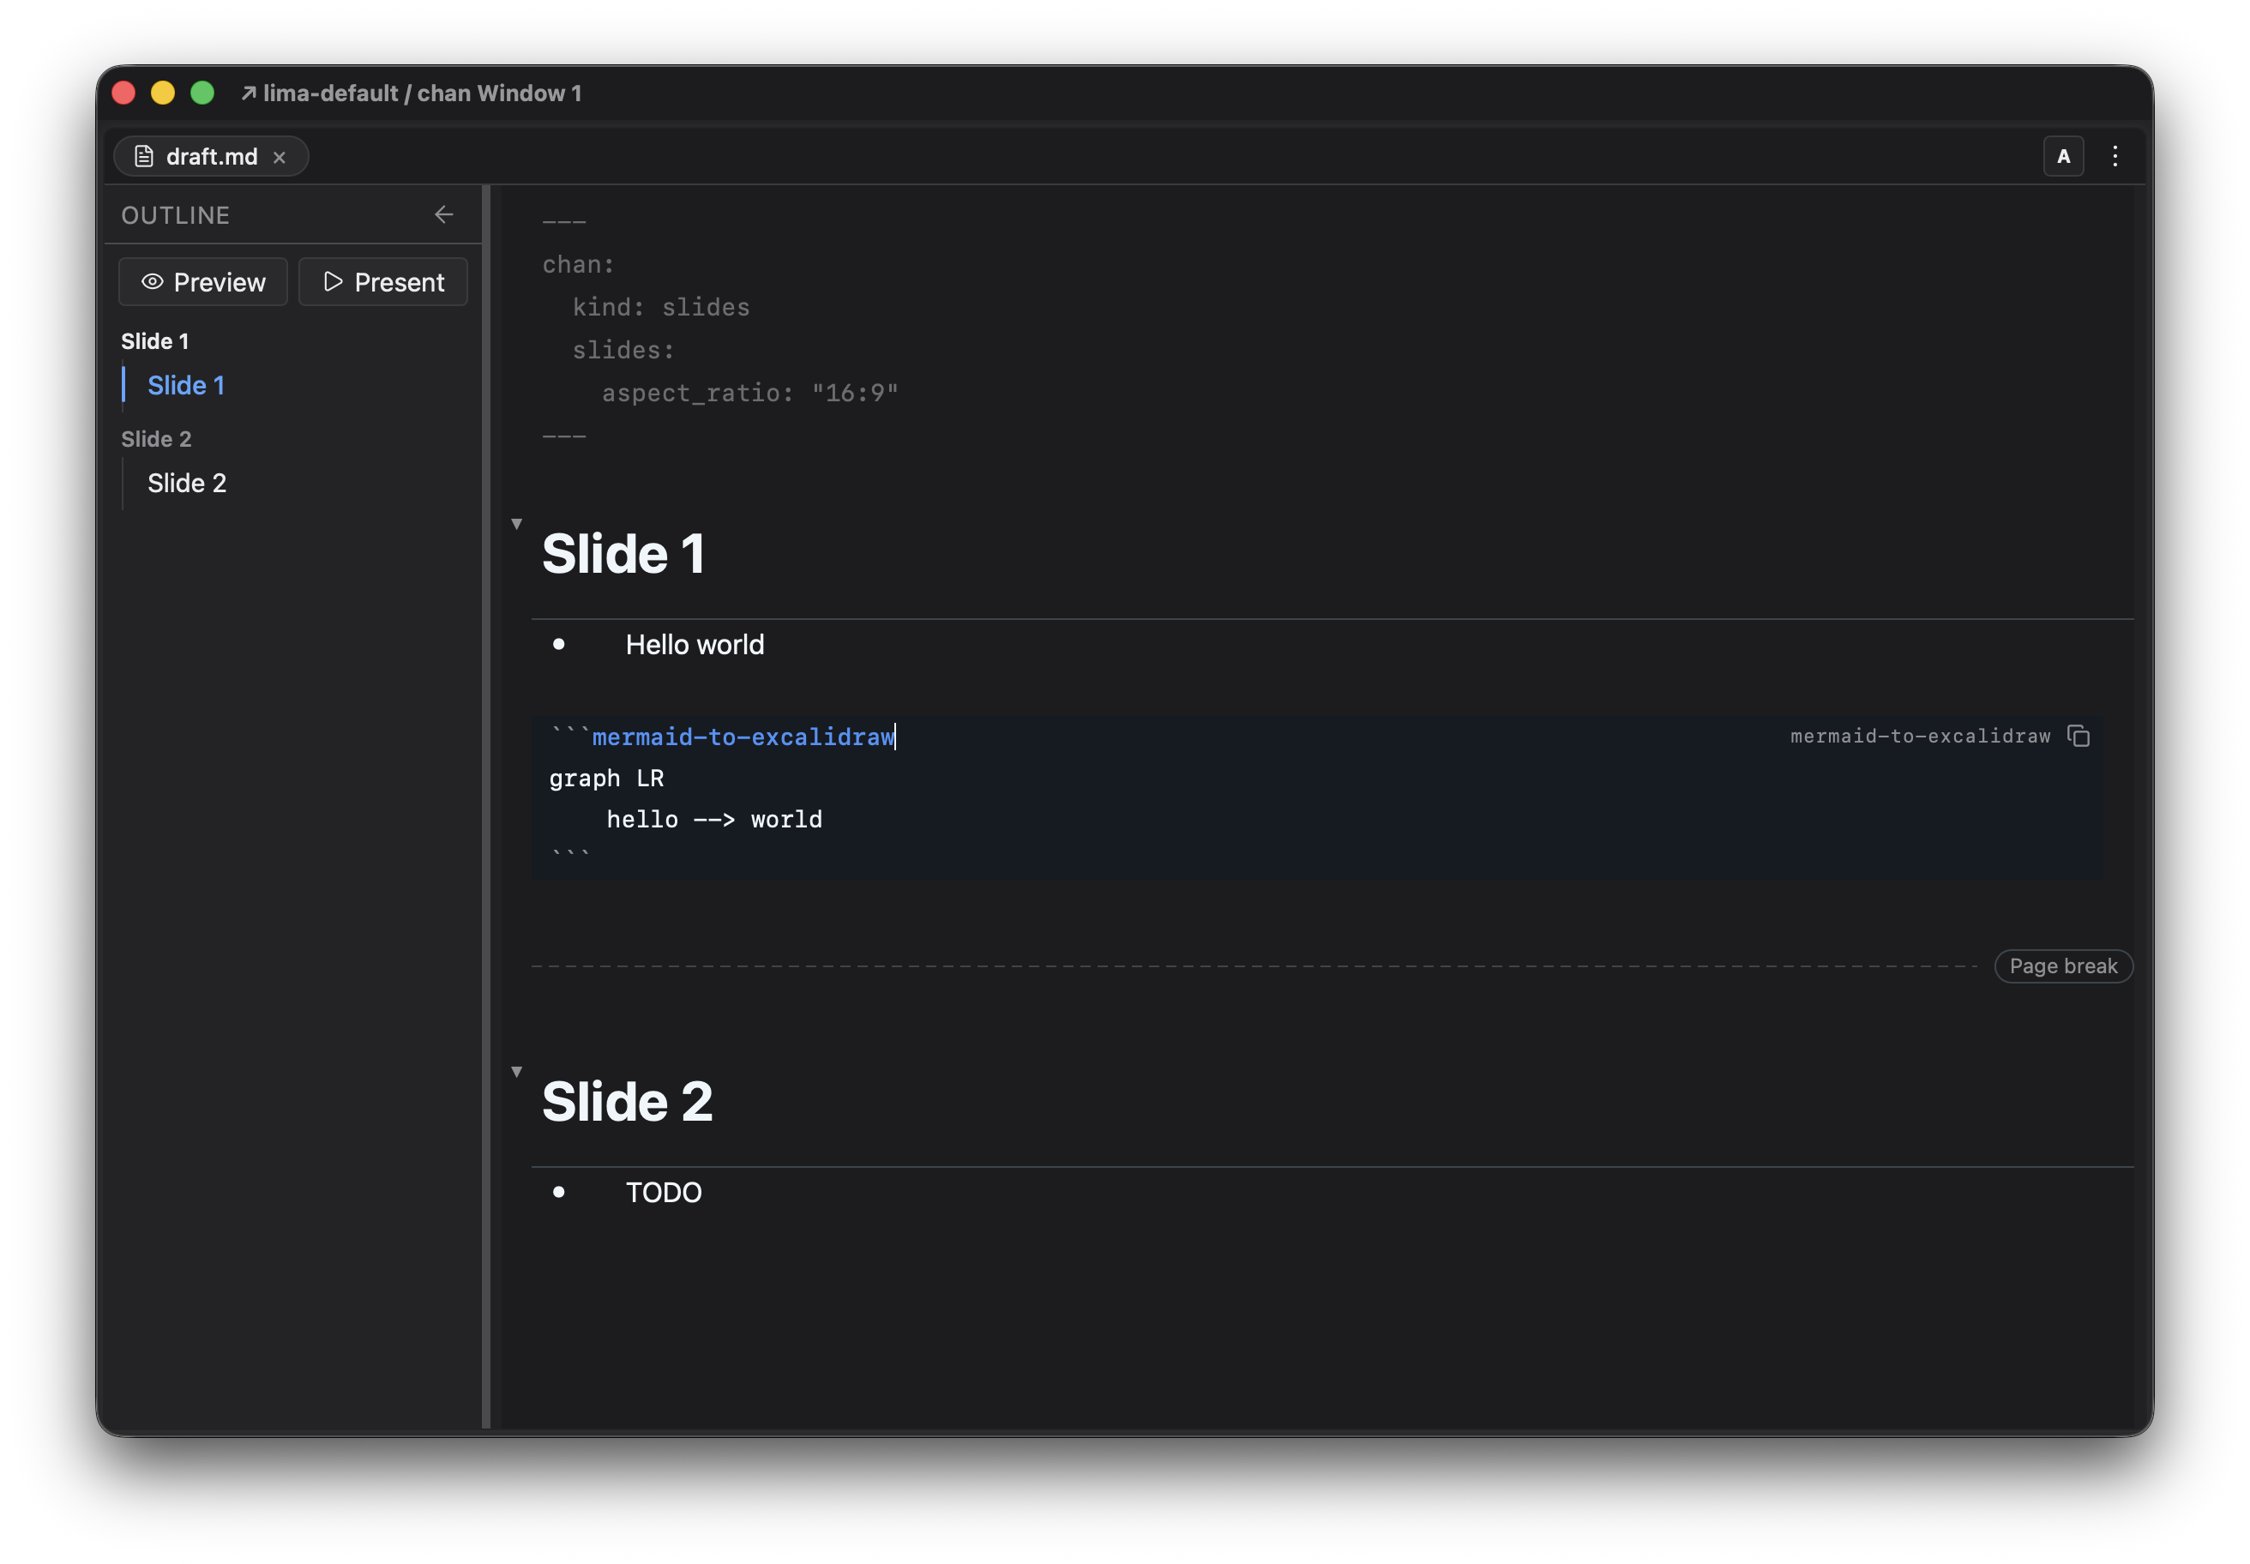
Task: Open Preview mode
Action: coord(203,282)
